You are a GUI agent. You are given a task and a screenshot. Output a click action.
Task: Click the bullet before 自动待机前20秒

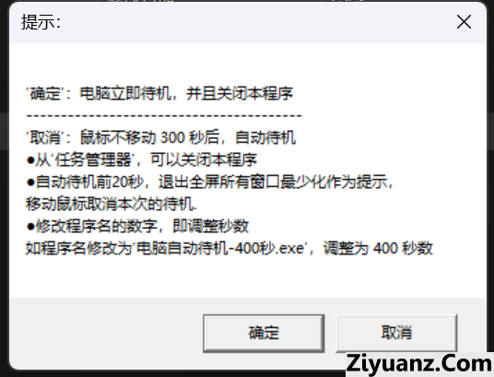30,183
